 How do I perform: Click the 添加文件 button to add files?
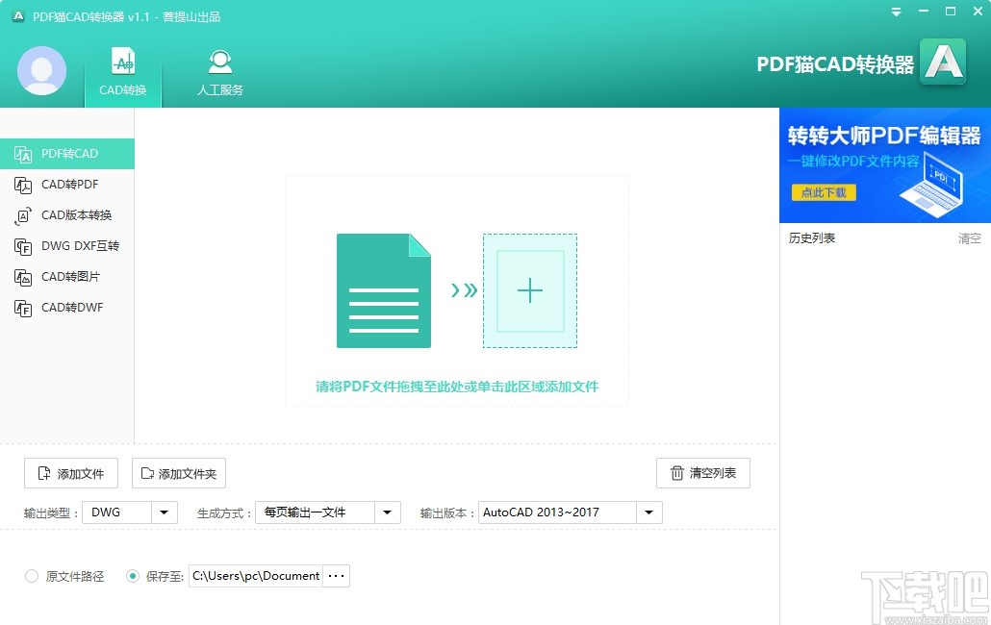coord(70,472)
